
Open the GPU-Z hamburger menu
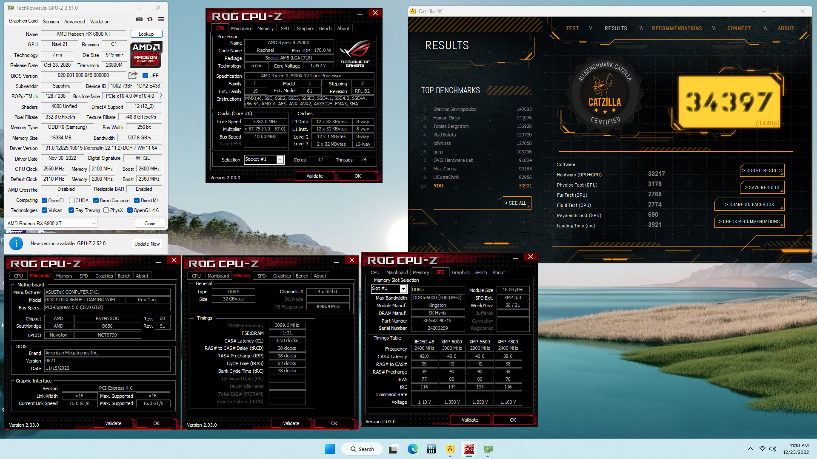161,19
